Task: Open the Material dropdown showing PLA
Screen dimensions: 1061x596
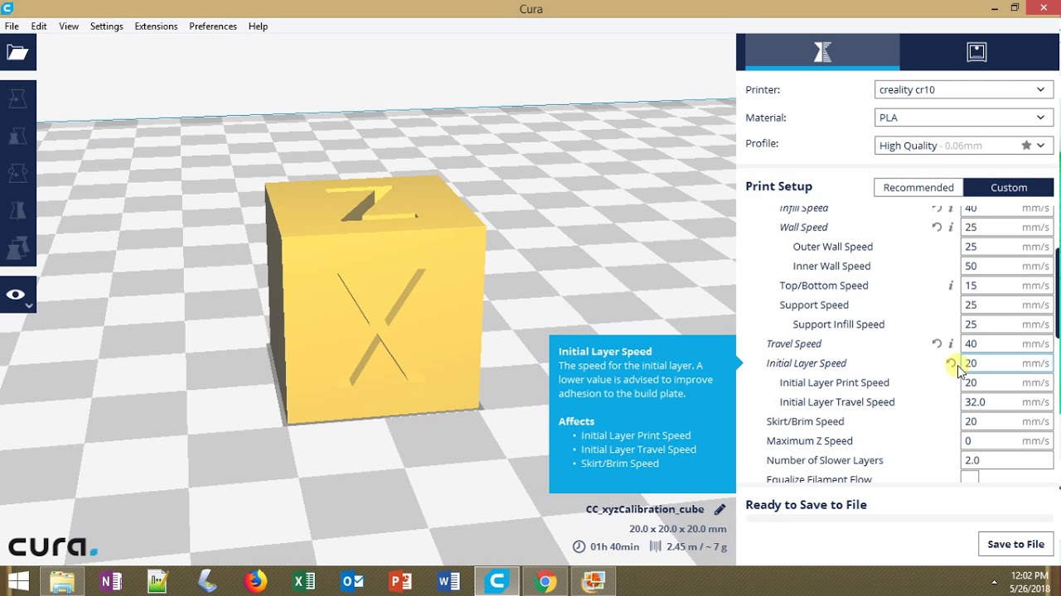Action: point(964,118)
